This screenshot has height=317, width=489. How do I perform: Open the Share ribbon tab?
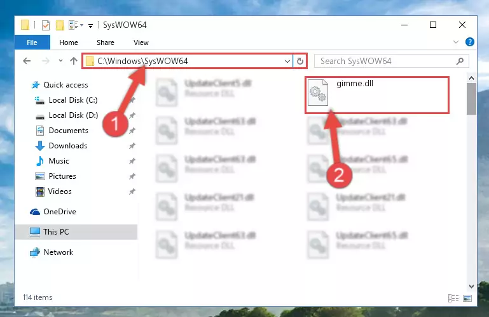[x=106, y=42]
